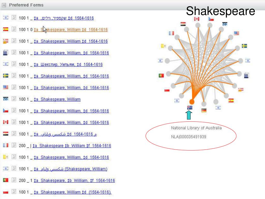The image size is (265, 199).
Task: Select the Portuguese flag in the network graph
Action: tap(161, 76)
